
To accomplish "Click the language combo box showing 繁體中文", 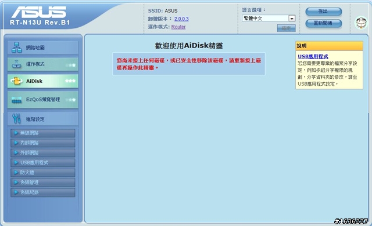I will 269,19.
